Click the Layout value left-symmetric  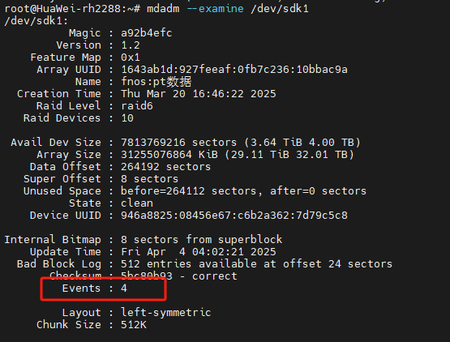(x=166, y=312)
